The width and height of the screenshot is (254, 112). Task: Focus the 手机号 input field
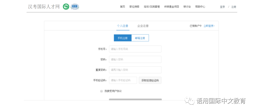click(135, 49)
